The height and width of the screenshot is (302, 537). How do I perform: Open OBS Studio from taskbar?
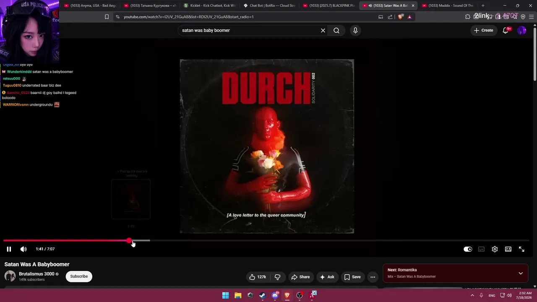tap(300, 295)
